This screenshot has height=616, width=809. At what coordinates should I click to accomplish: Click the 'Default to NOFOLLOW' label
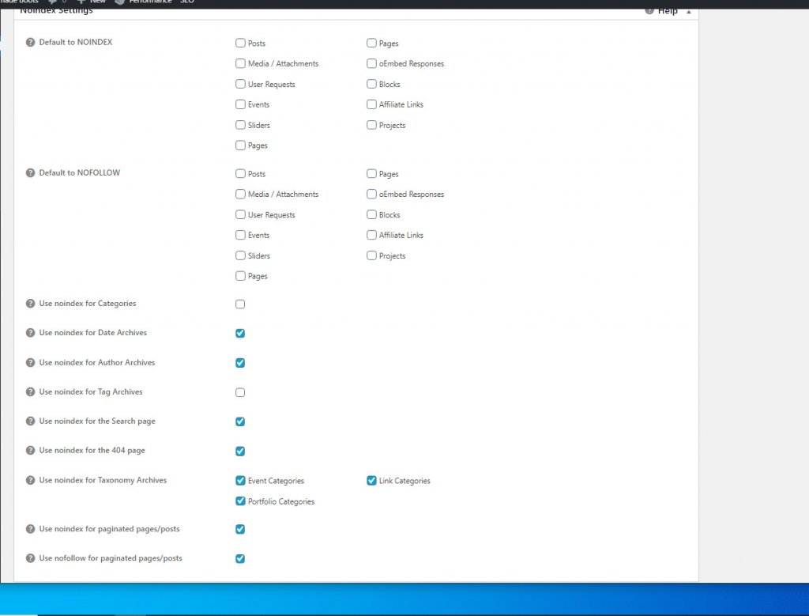click(x=80, y=173)
